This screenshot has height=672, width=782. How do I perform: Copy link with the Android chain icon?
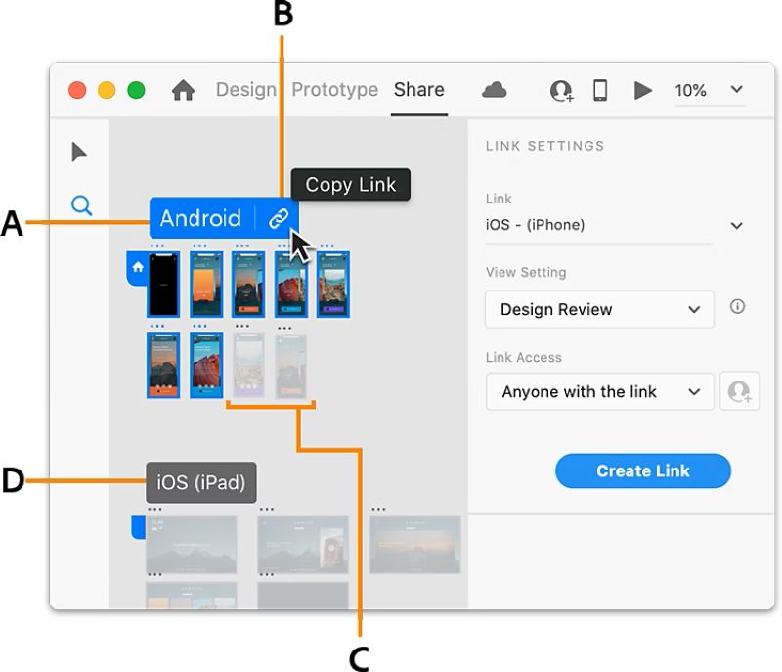point(278,218)
